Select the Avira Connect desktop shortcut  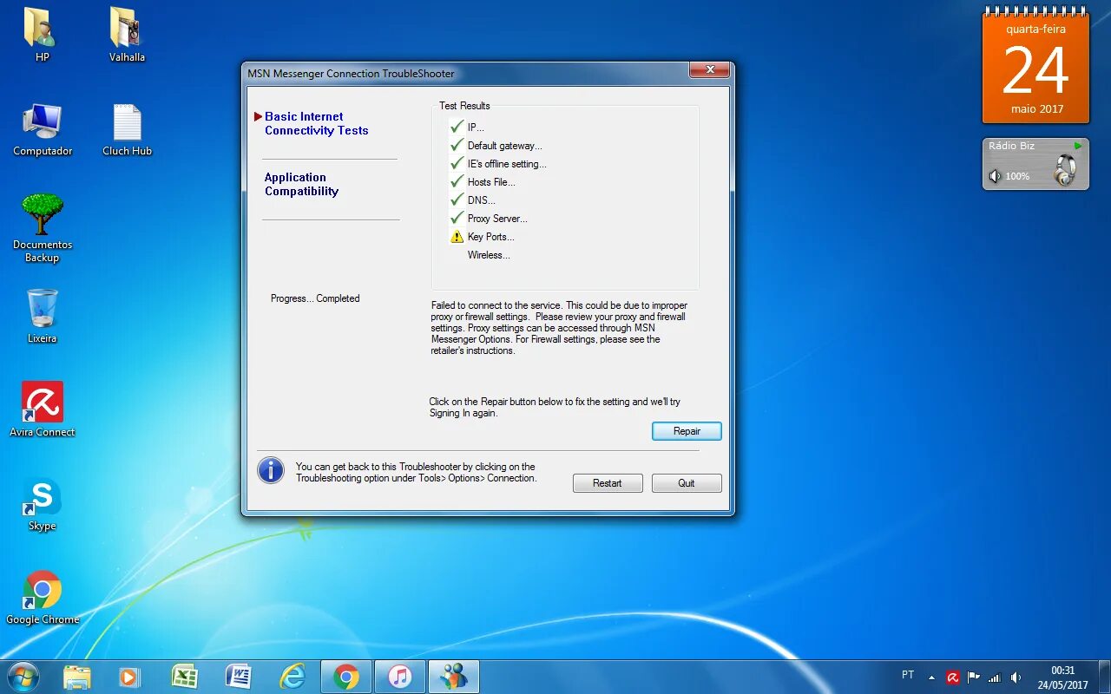pyautogui.click(x=43, y=409)
